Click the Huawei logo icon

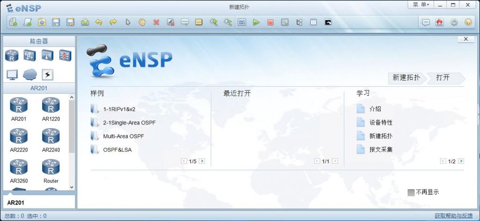[440, 22]
